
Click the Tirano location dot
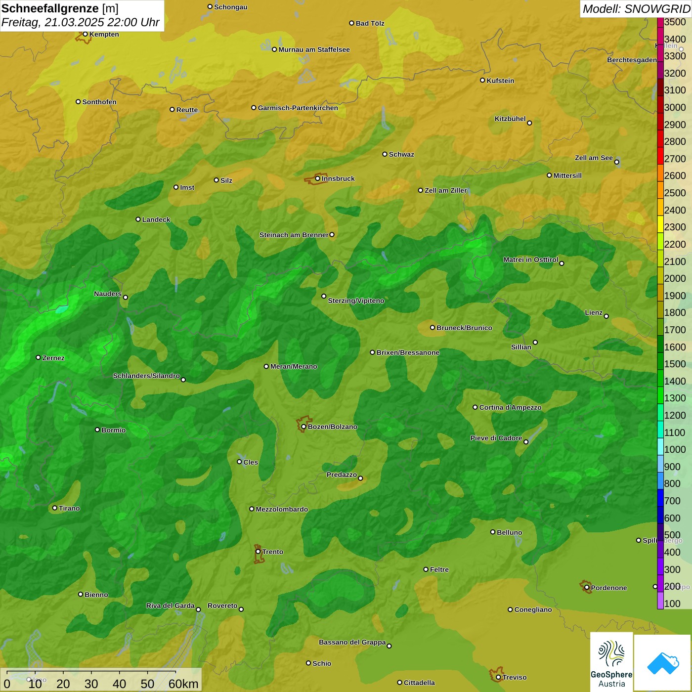[55, 508]
